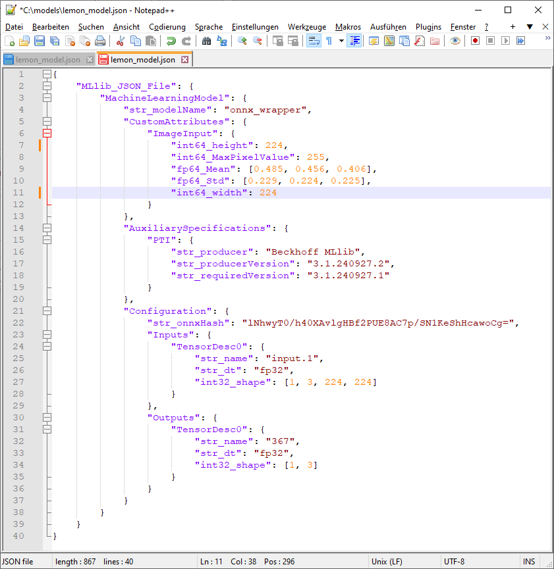The height and width of the screenshot is (569, 554).
Task: Close the active lemon_model.json tab
Action: coord(185,59)
